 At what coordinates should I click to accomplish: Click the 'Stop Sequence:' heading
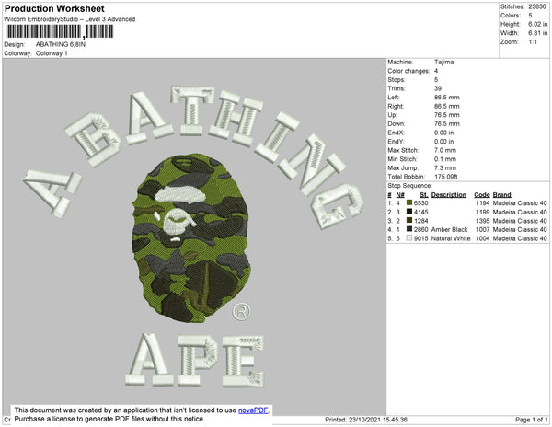[409, 186]
